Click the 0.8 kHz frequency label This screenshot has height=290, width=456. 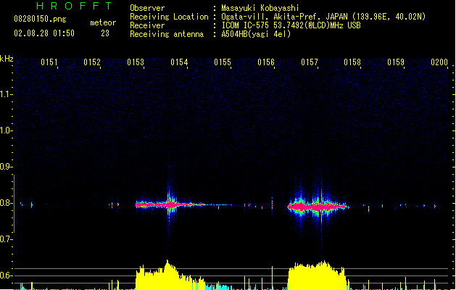click(x=6, y=203)
